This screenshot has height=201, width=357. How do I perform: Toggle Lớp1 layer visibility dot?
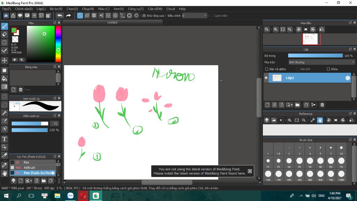point(266,78)
